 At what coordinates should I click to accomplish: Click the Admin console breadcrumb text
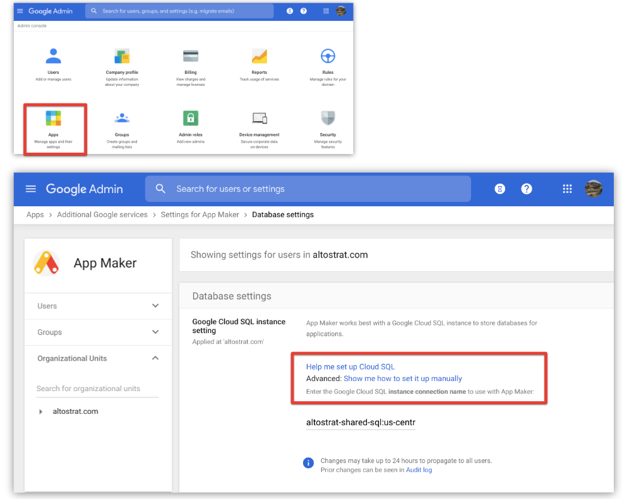click(x=32, y=26)
